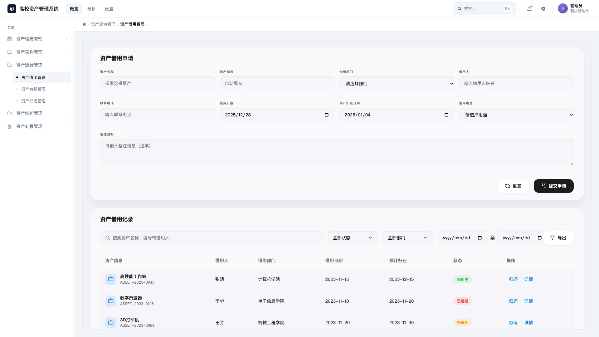Click the home breadcrumb icon

(84, 24)
